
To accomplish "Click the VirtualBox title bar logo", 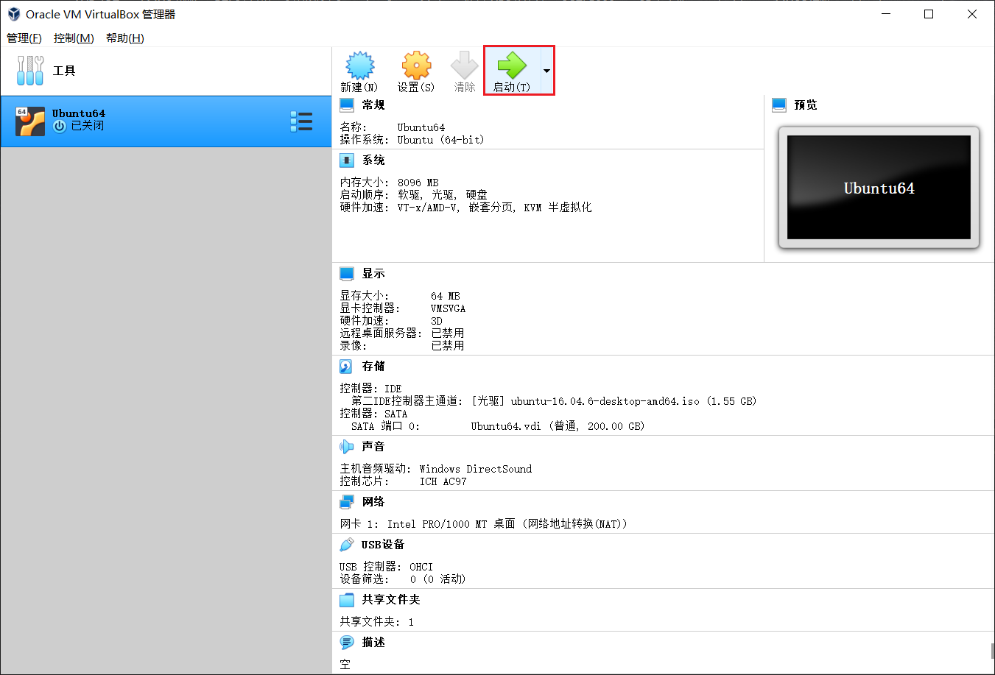I will pyautogui.click(x=13, y=14).
